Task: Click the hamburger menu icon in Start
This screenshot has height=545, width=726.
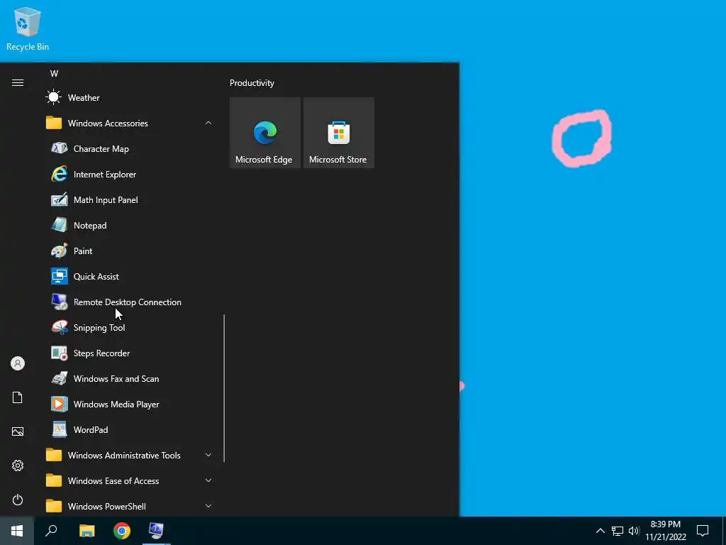Action: tap(18, 83)
